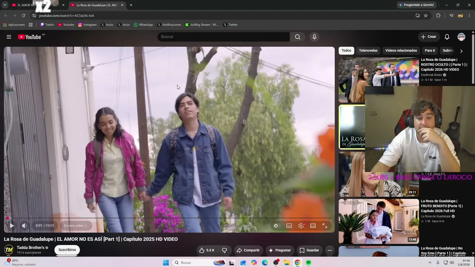Click the YouTube Buscar search field

coord(223,37)
